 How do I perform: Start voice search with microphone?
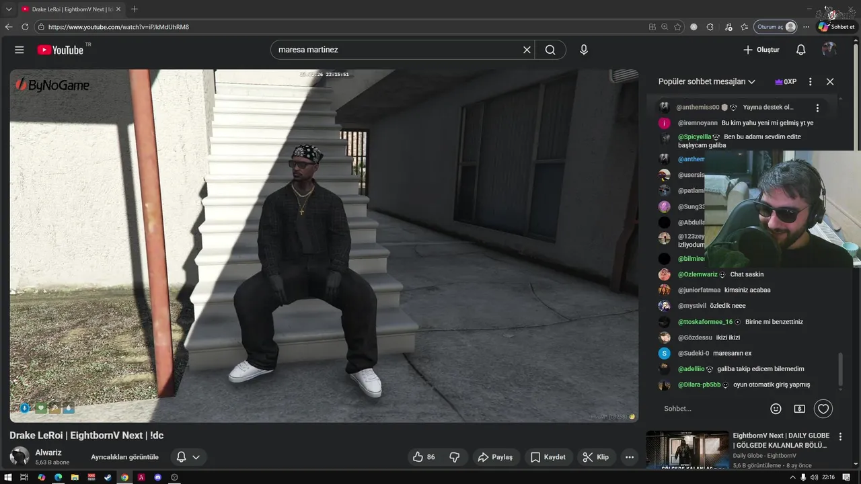coord(584,50)
